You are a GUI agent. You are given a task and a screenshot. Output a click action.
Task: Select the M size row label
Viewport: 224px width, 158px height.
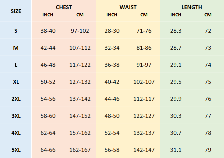coord(16,48)
